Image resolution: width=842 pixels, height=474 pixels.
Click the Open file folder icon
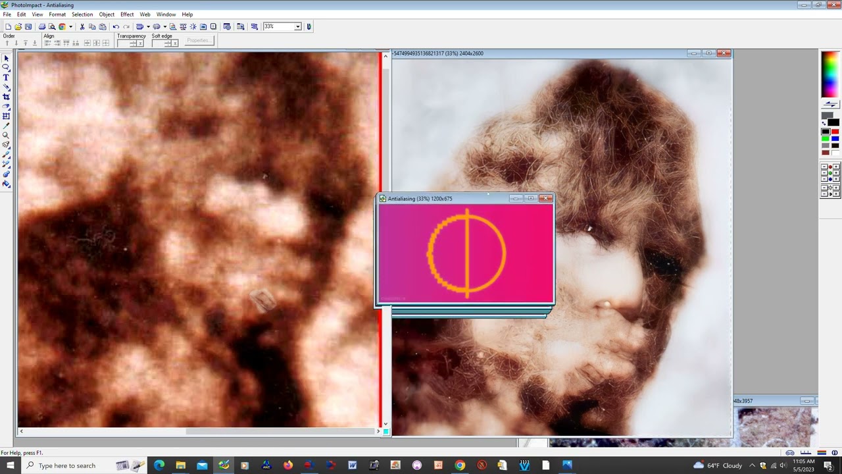(x=18, y=26)
